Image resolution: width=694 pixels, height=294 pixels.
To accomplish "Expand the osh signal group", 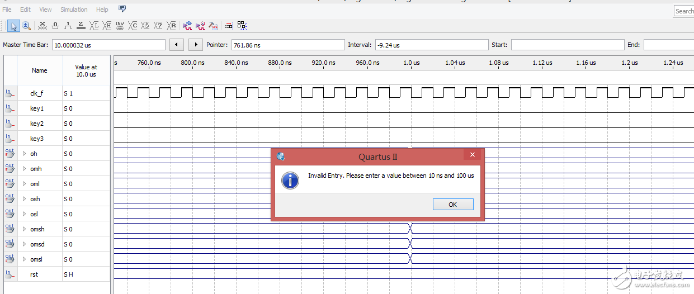I will [24, 199].
